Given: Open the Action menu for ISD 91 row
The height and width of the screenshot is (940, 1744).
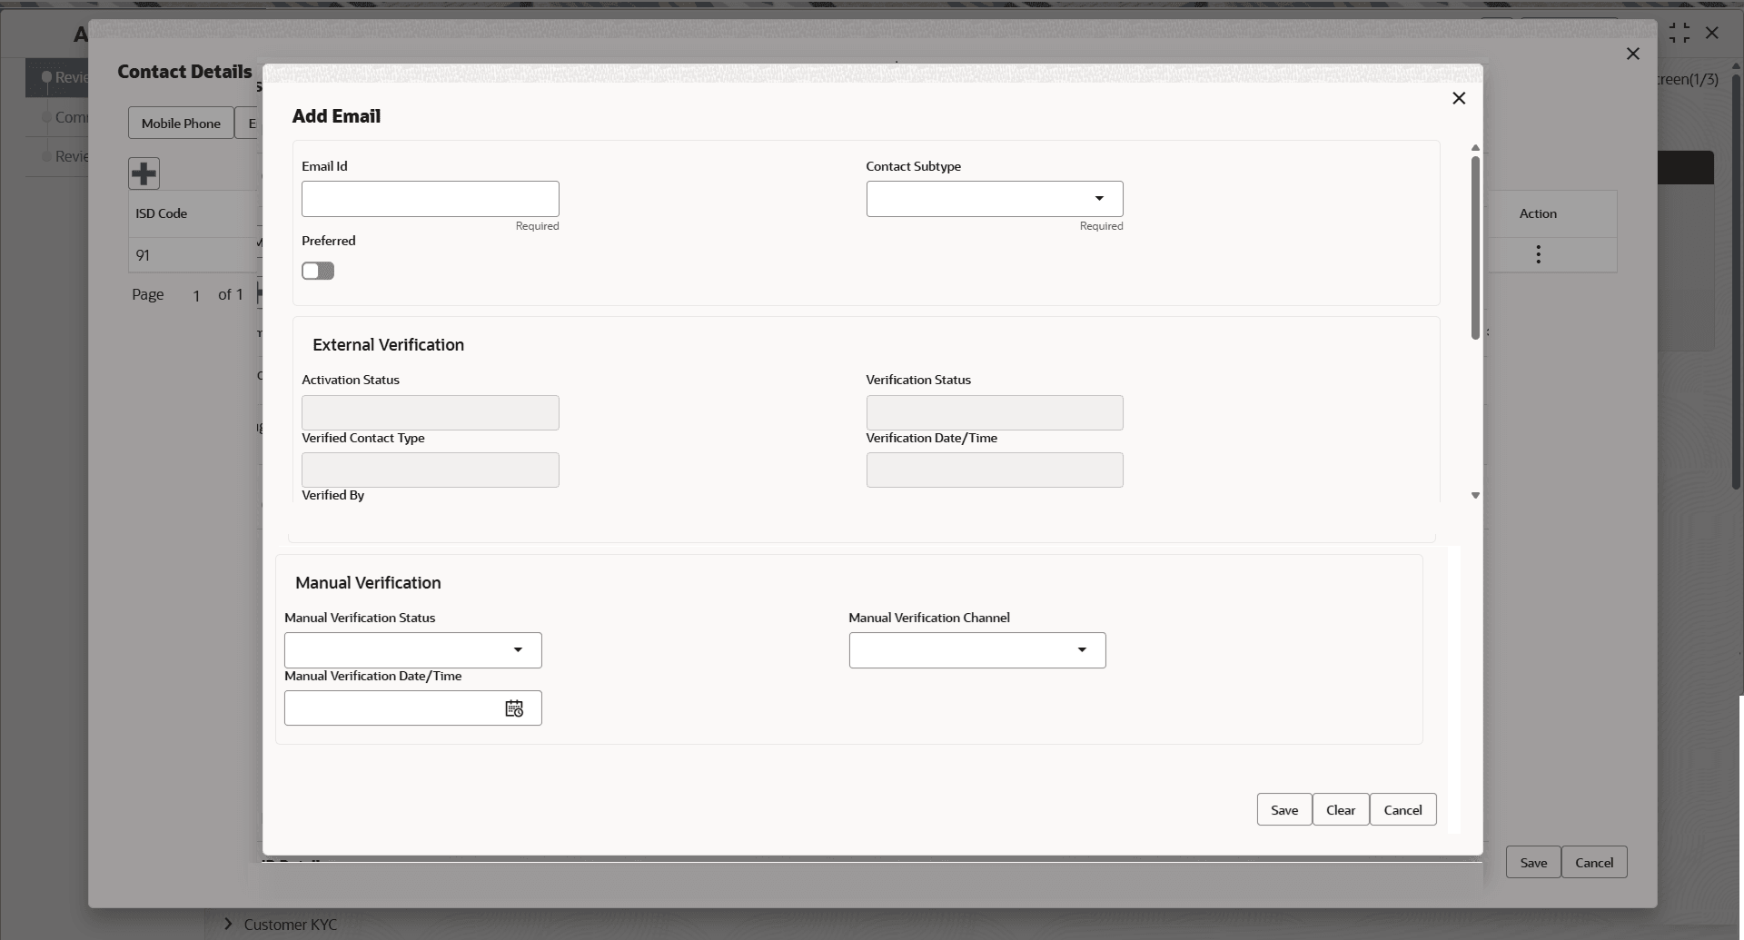Looking at the screenshot, I should 1538,254.
